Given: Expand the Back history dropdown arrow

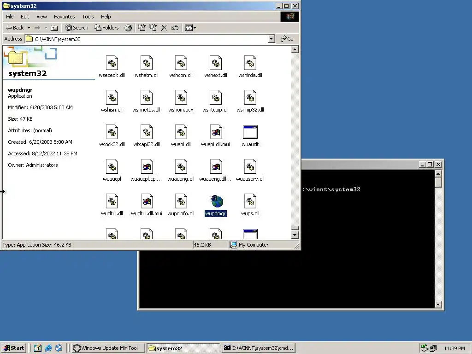Looking at the screenshot, I should pyautogui.click(x=29, y=28).
